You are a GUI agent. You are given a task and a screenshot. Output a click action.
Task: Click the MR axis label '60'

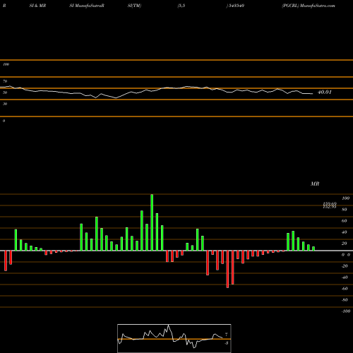(x=345, y=221)
